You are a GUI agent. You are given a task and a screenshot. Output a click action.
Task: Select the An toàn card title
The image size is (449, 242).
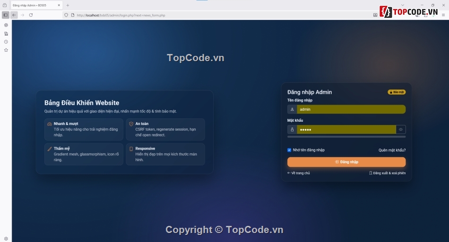point(142,124)
